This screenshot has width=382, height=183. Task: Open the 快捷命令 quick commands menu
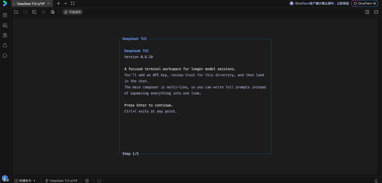(25, 181)
